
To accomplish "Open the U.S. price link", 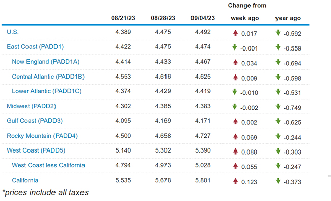I will (13, 32).
